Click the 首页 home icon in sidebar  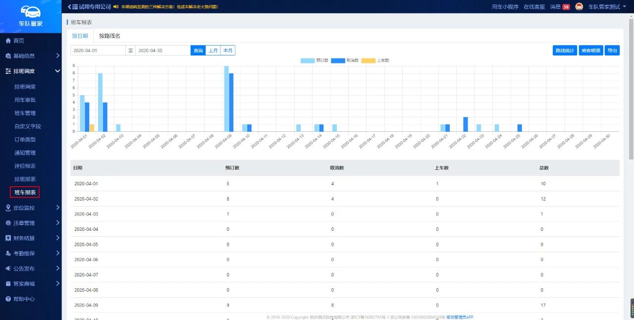point(8,41)
